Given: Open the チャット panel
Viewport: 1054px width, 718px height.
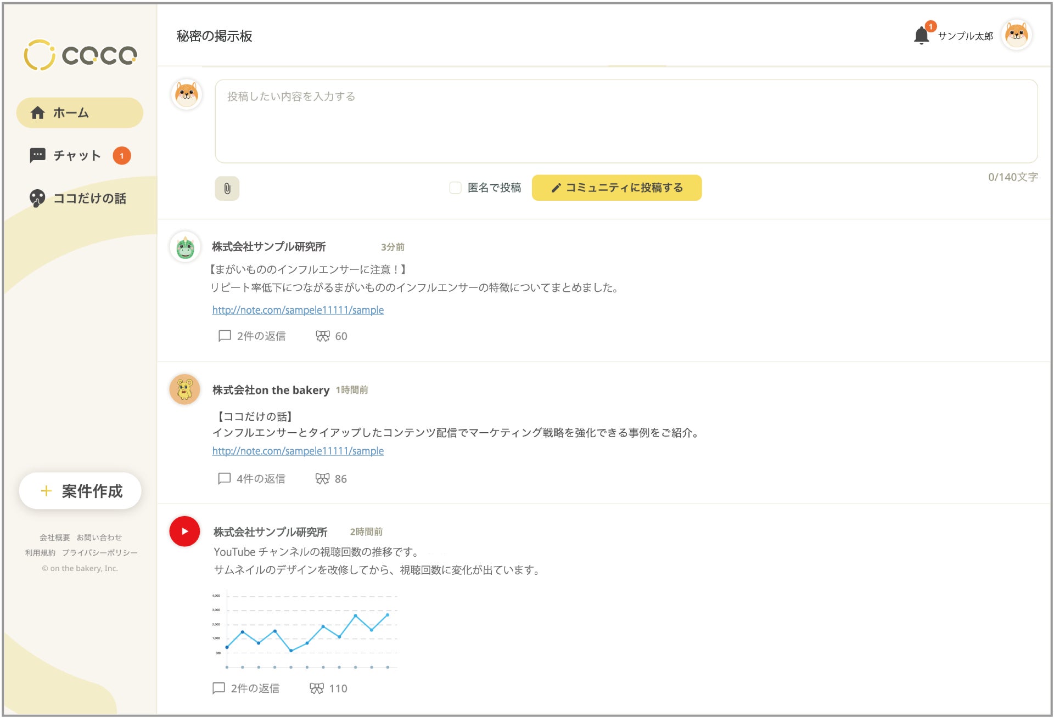Looking at the screenshot, I should click(x=76, y=155).
